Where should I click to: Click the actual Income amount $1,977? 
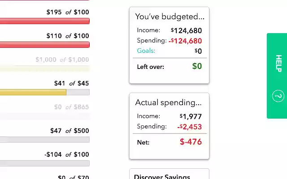coord(191,116)
